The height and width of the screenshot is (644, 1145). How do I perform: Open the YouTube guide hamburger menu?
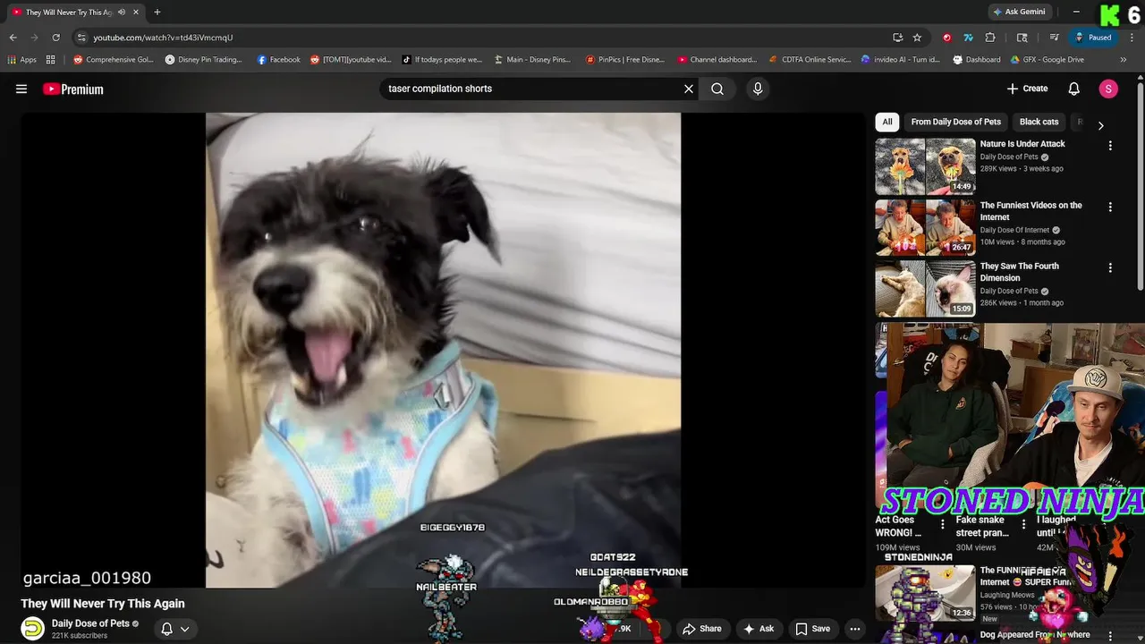(21, 89)
